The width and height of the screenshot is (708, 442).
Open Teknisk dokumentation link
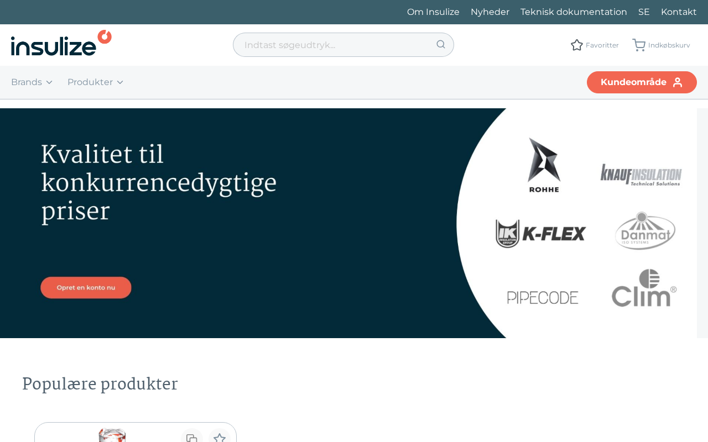pyautogui.click(x=574, y=12)
